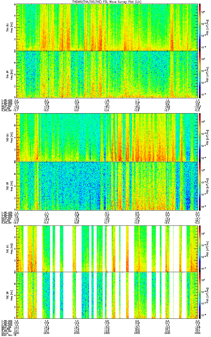Click the 0220 time tick label
The width and height of the screenshot is (211, 337).
pyautogui.click(x=47, y=333)
